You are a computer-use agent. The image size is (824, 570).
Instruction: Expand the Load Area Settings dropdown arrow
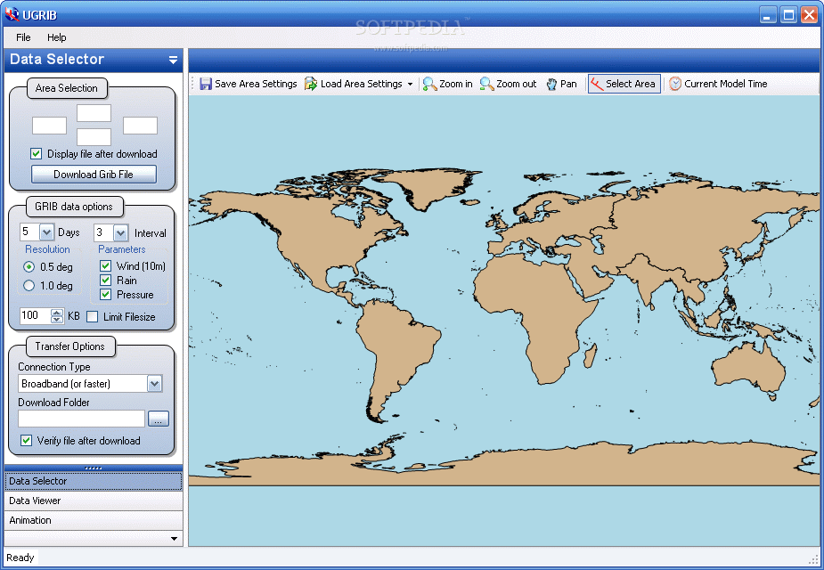click(410, 84)
